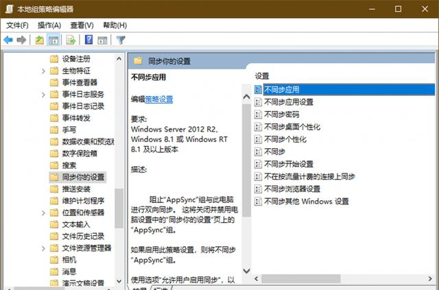Click the 策略设置 link

pos(158,99)
